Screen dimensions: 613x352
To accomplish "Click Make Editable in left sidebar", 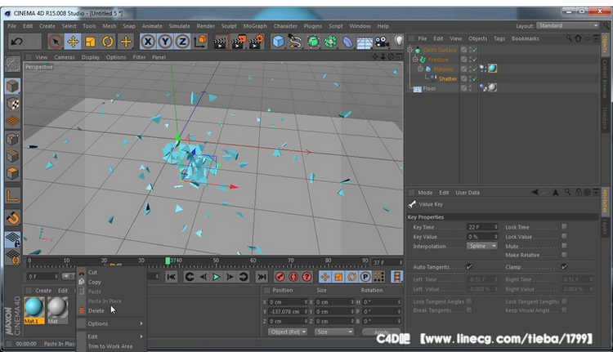I will (x=12, y=64).
